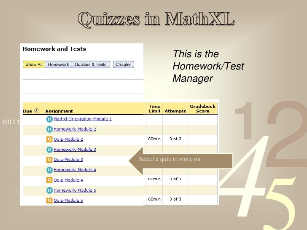Click the Q icon beside Quiz-Module 5
307x230 pixels.
pos(49,201)
